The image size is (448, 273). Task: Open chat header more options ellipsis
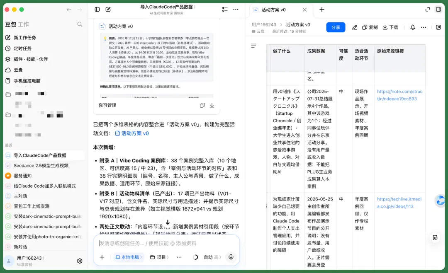(236, 10)
